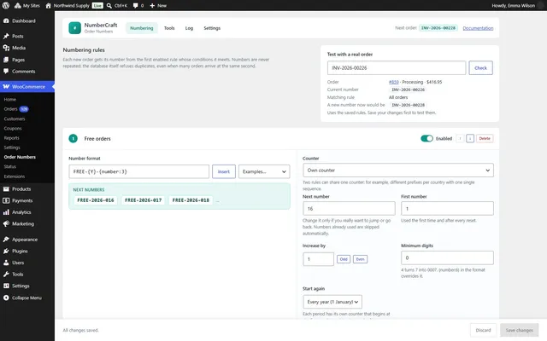Open the Dashboard sidebar item

(x=27, y=20)
